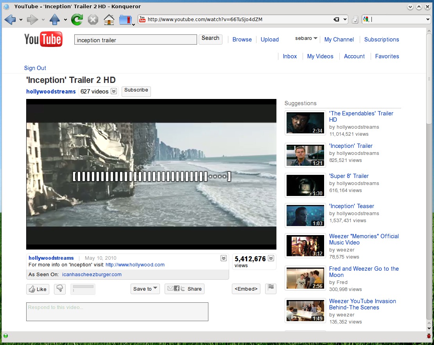Click the red bug icon in status bar
The width and height of the screenshot is (434, 345).
tap(429, 336)
